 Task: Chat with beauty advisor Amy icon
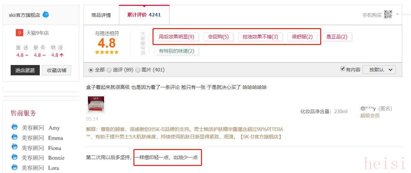click(x=15, y=127)
